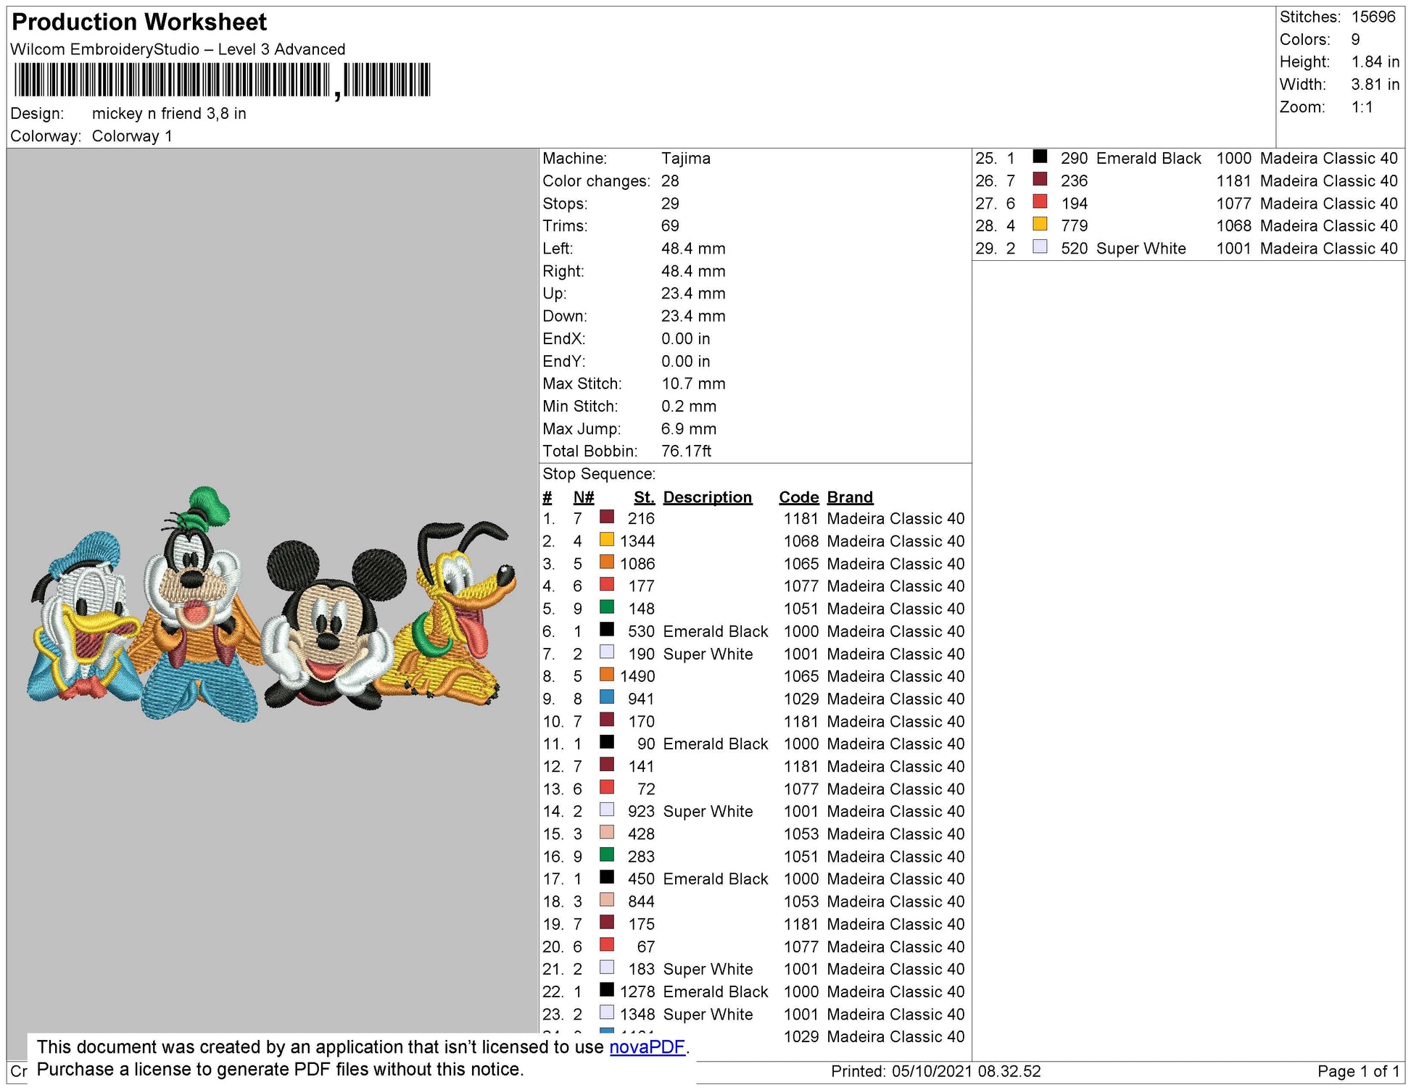Click the Code column header
Viewport: 1411px width, 1090px height.
coord(798,497)
